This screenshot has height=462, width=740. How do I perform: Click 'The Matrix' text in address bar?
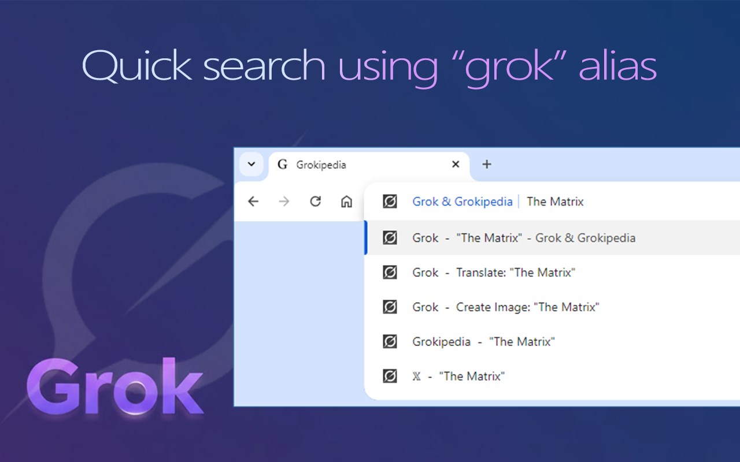pos(555,202)
